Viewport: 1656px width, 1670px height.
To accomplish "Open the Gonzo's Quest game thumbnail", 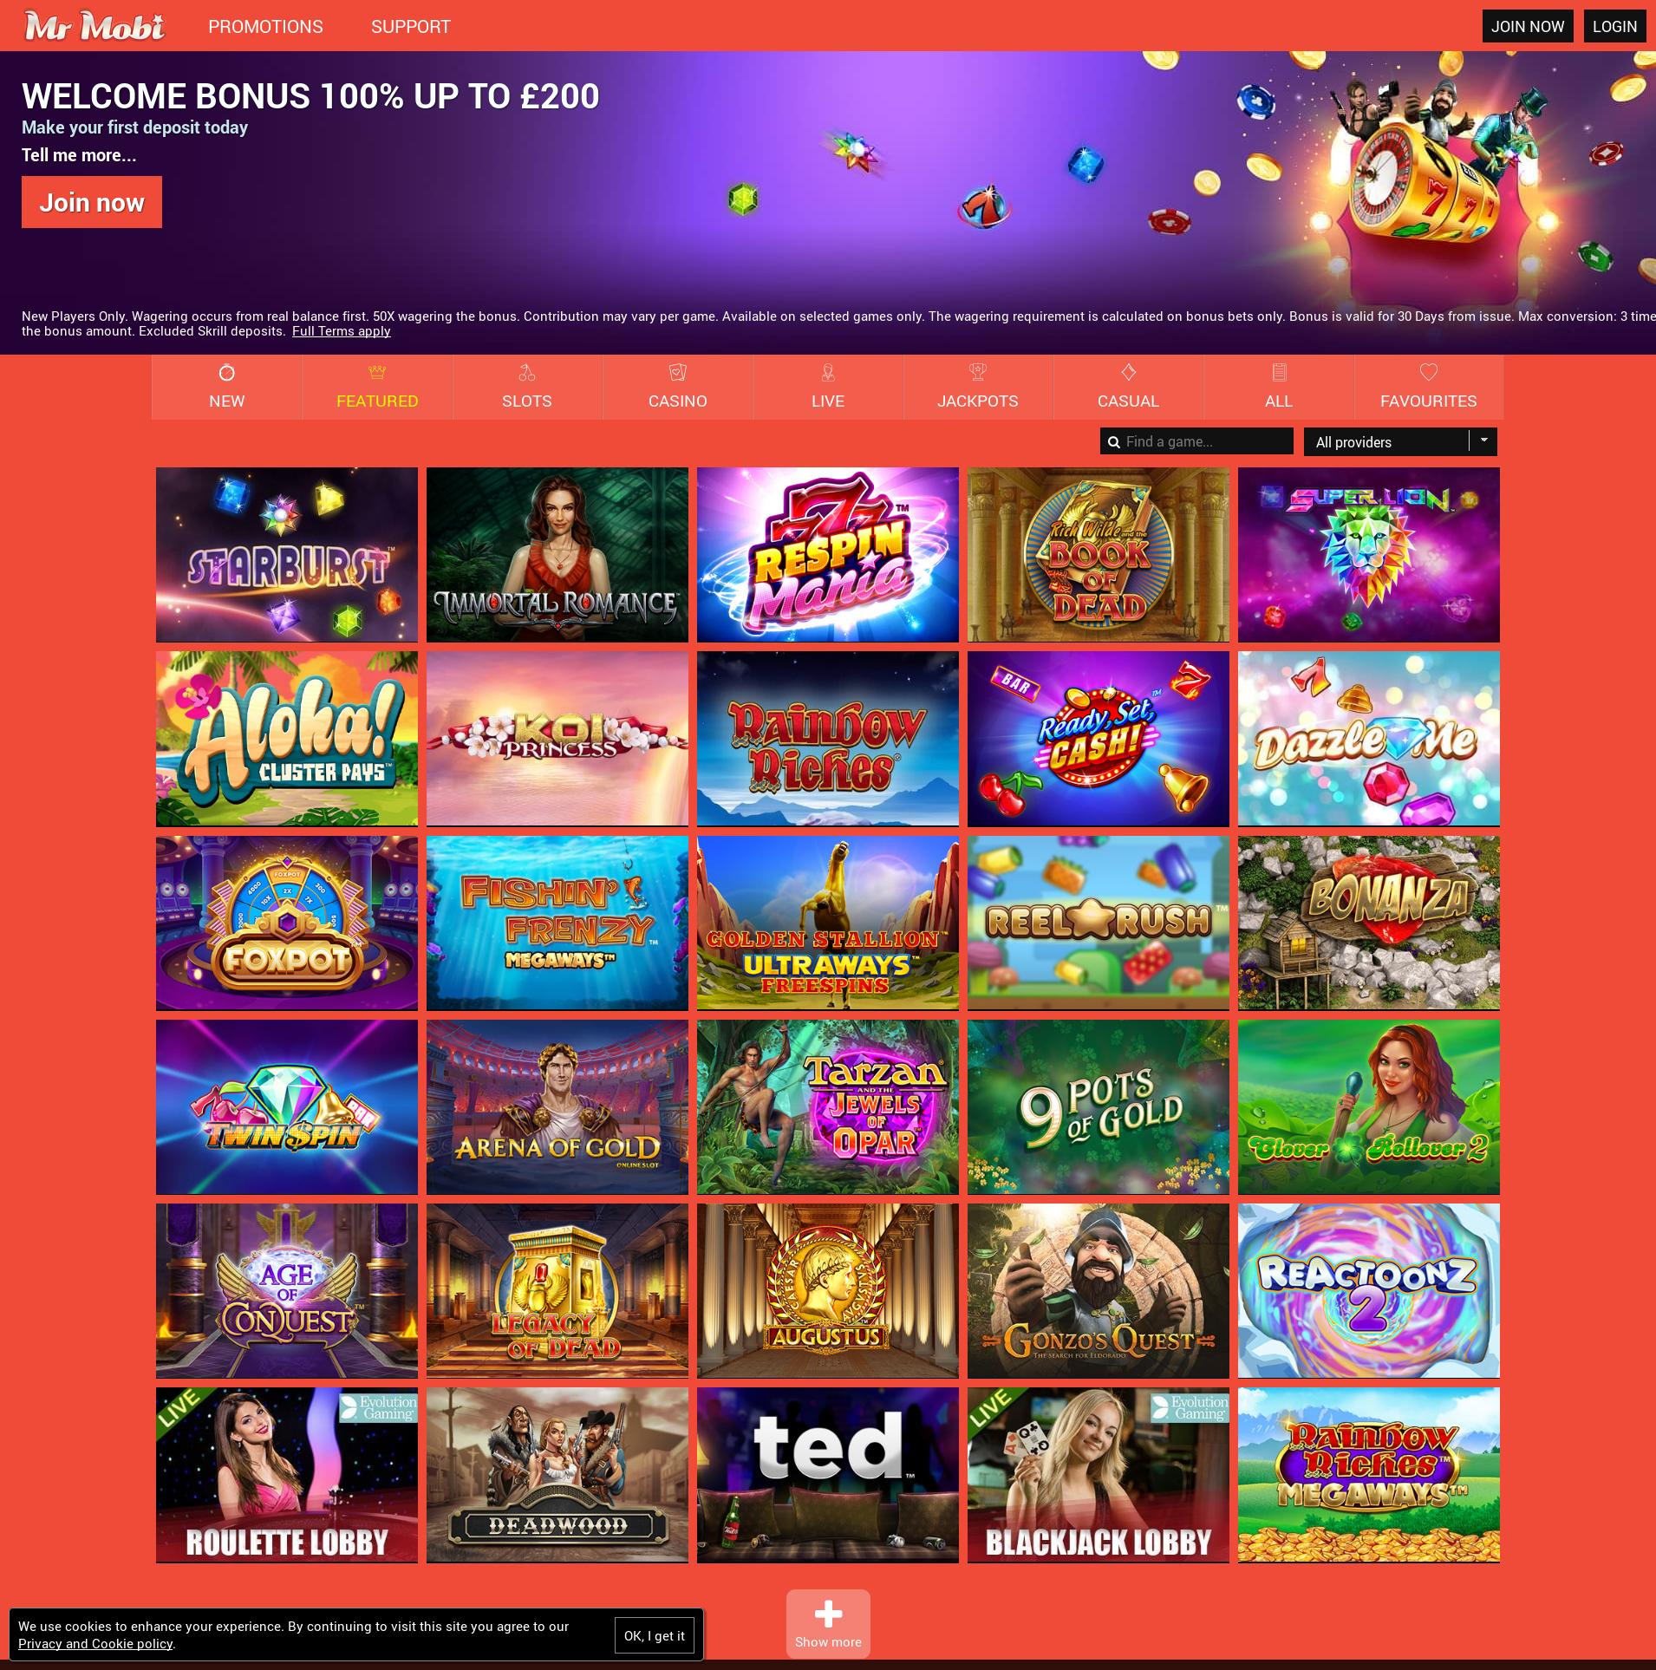I will click(x=1099, y=1291).
